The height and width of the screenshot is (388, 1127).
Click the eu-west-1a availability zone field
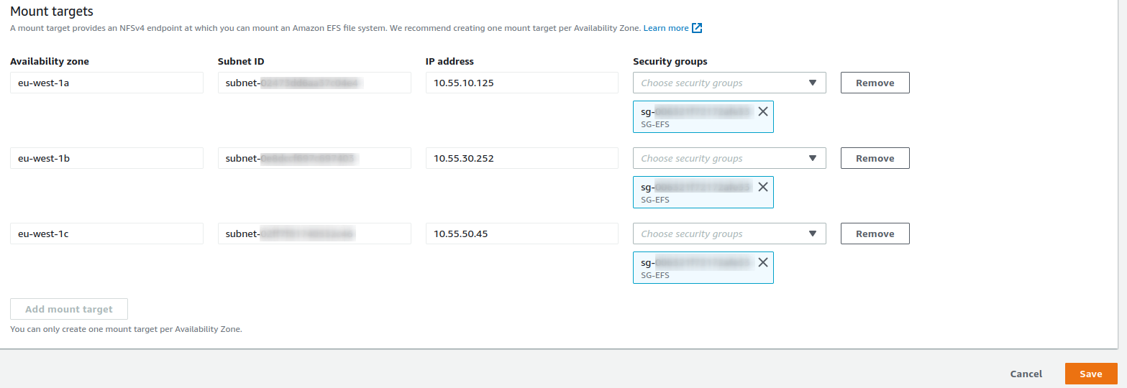coord(106,83)
